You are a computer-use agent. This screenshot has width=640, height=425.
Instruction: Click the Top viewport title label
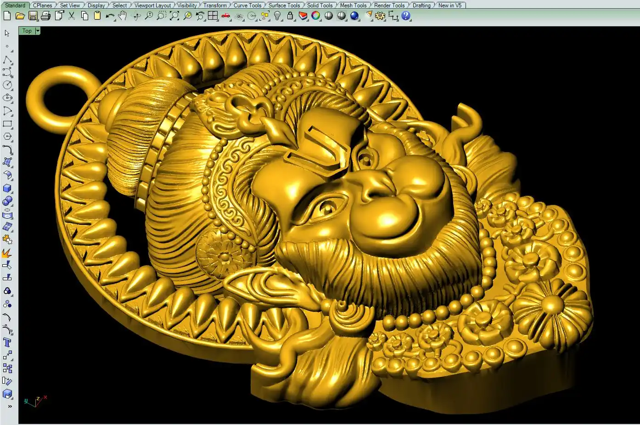(27, 31)
